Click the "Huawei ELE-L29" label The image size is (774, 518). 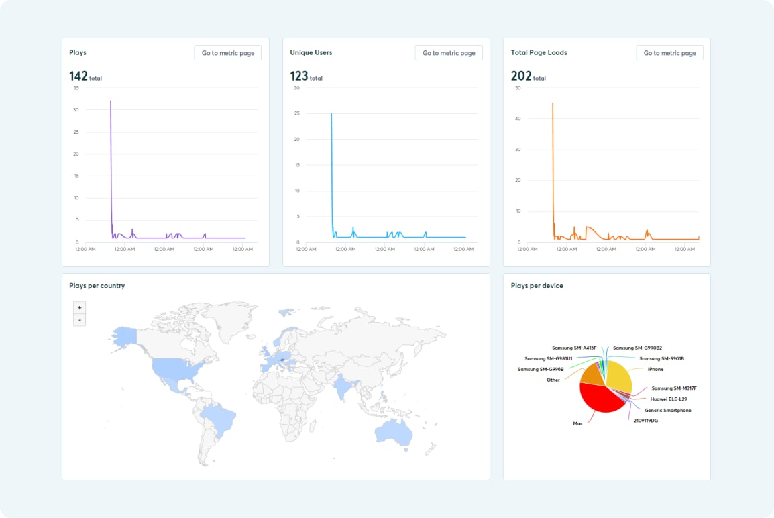pyautogui.click(x=669, y=399)
